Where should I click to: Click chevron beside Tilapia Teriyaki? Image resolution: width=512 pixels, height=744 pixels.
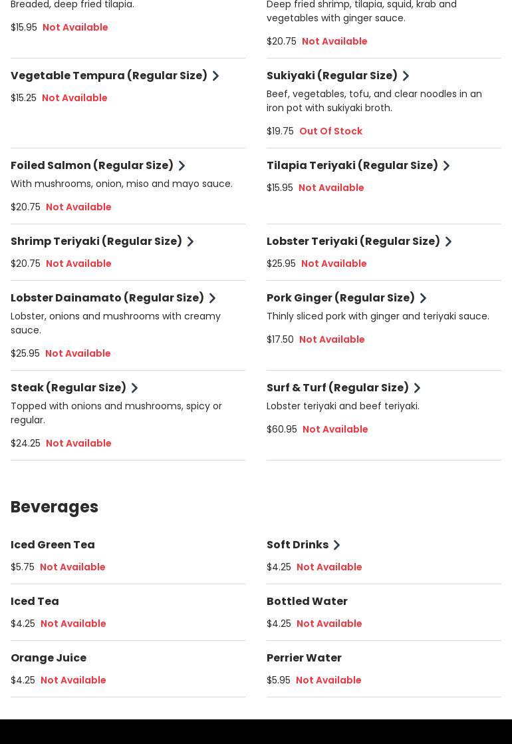[x=446, y=166]
